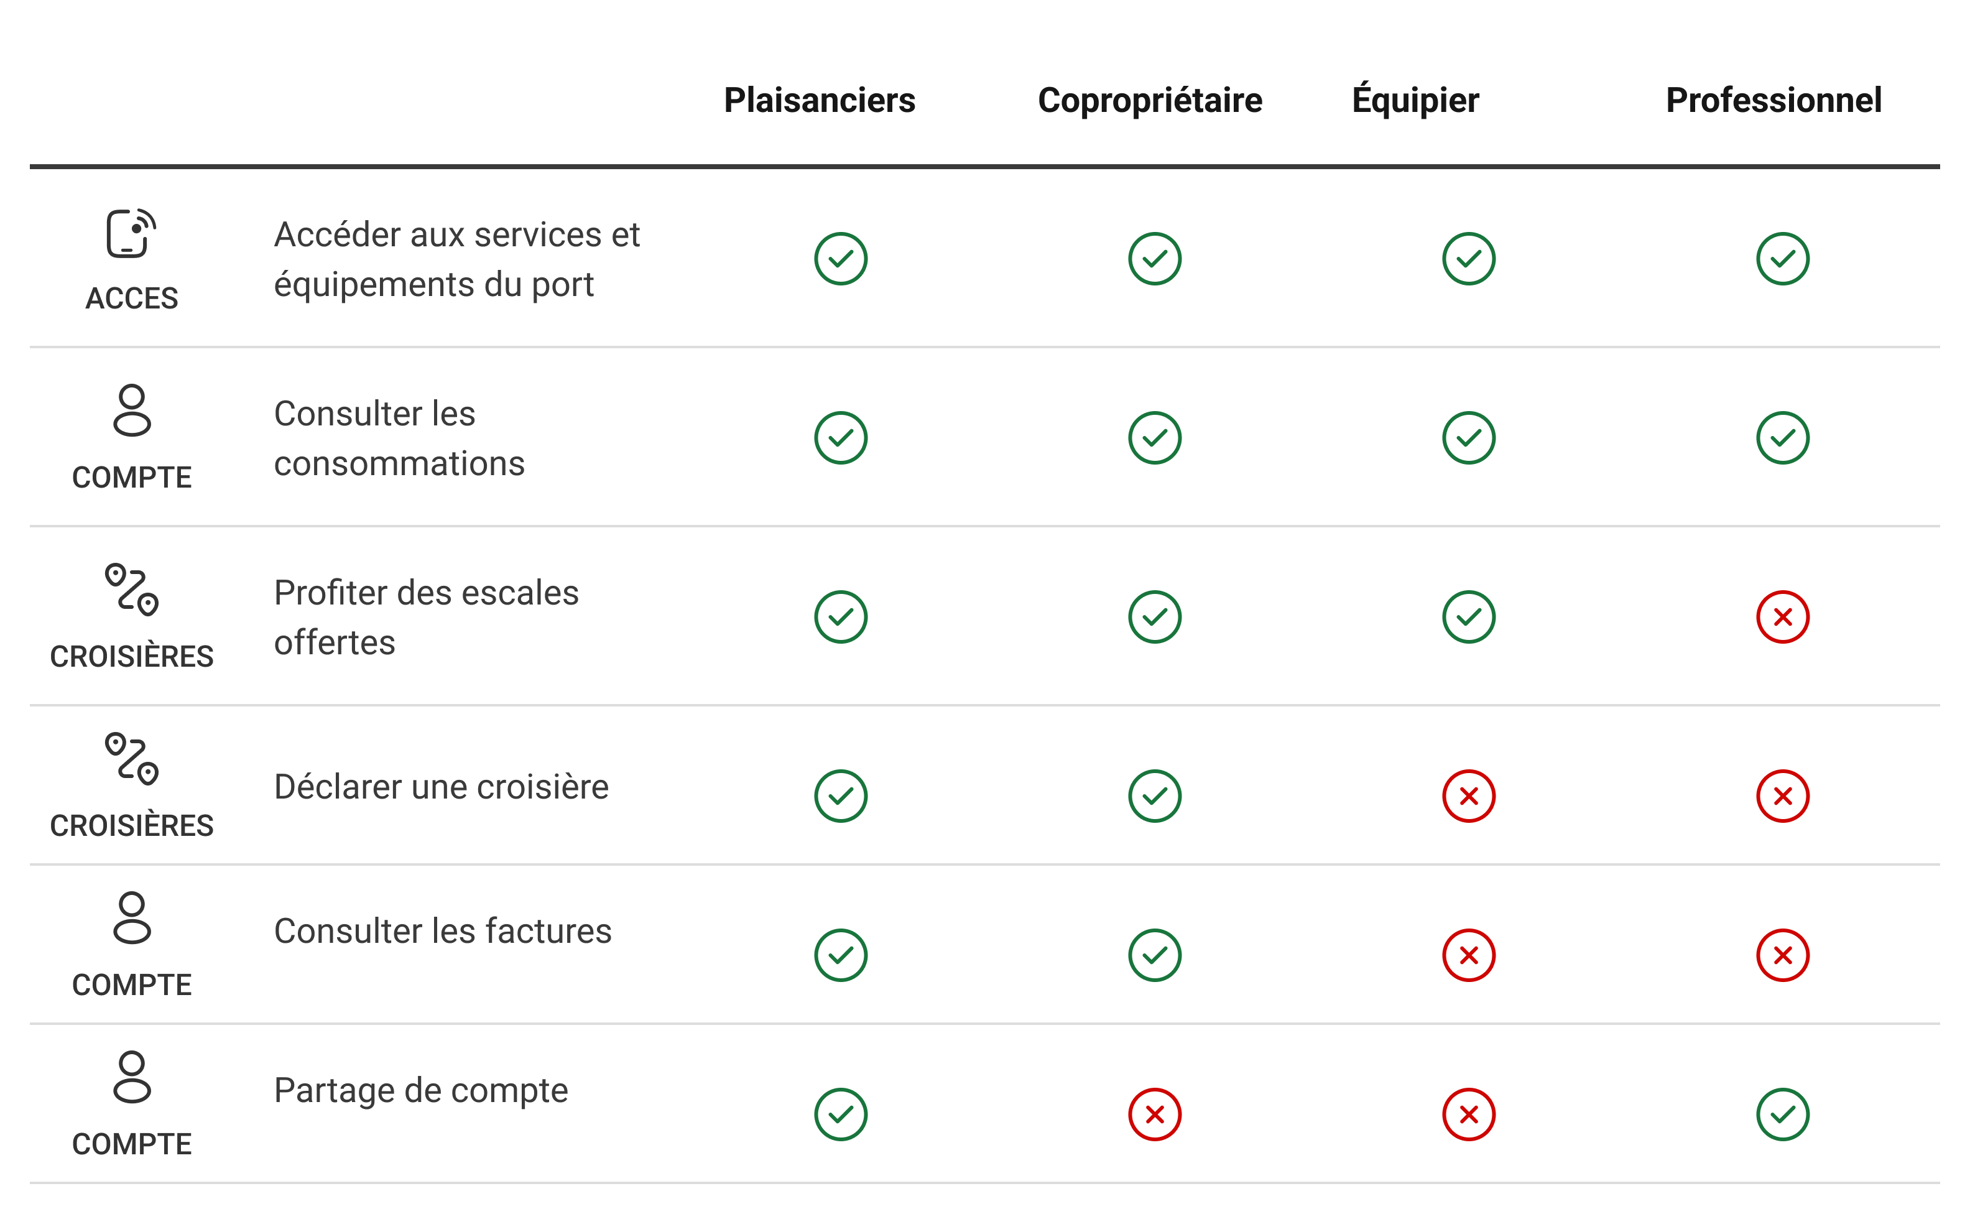Click the ACCES phone signal icon

(x=131, y=234)
